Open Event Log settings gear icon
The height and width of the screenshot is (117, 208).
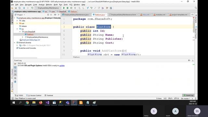point(189,60)
